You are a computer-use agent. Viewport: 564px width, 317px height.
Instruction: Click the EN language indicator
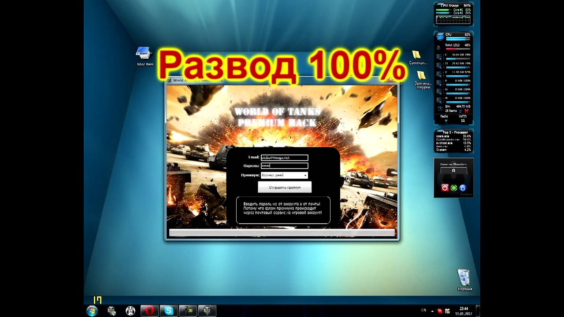[424, 310]
